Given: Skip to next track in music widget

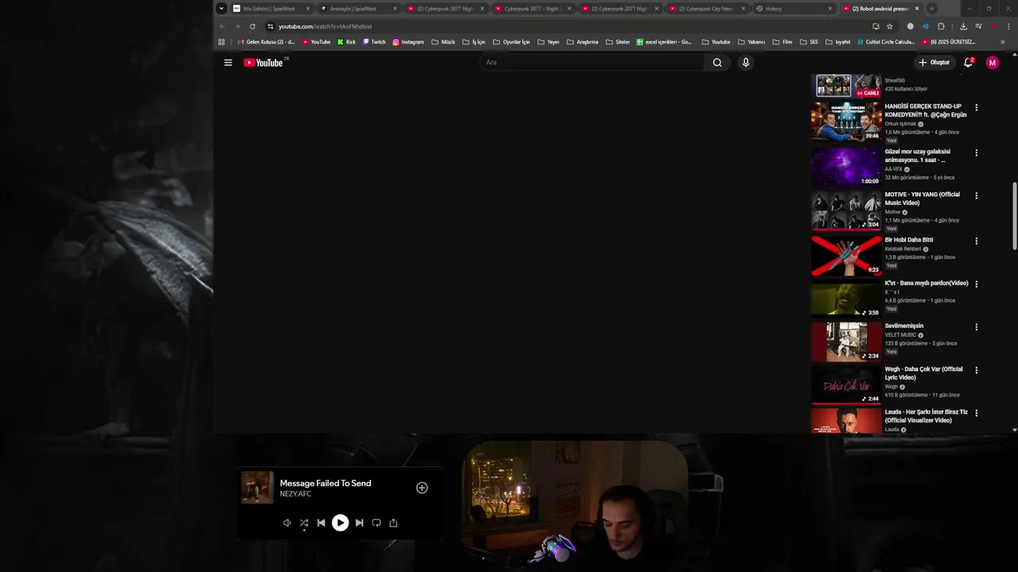Looking at the screenshot, I should click(x=359, y=523).
